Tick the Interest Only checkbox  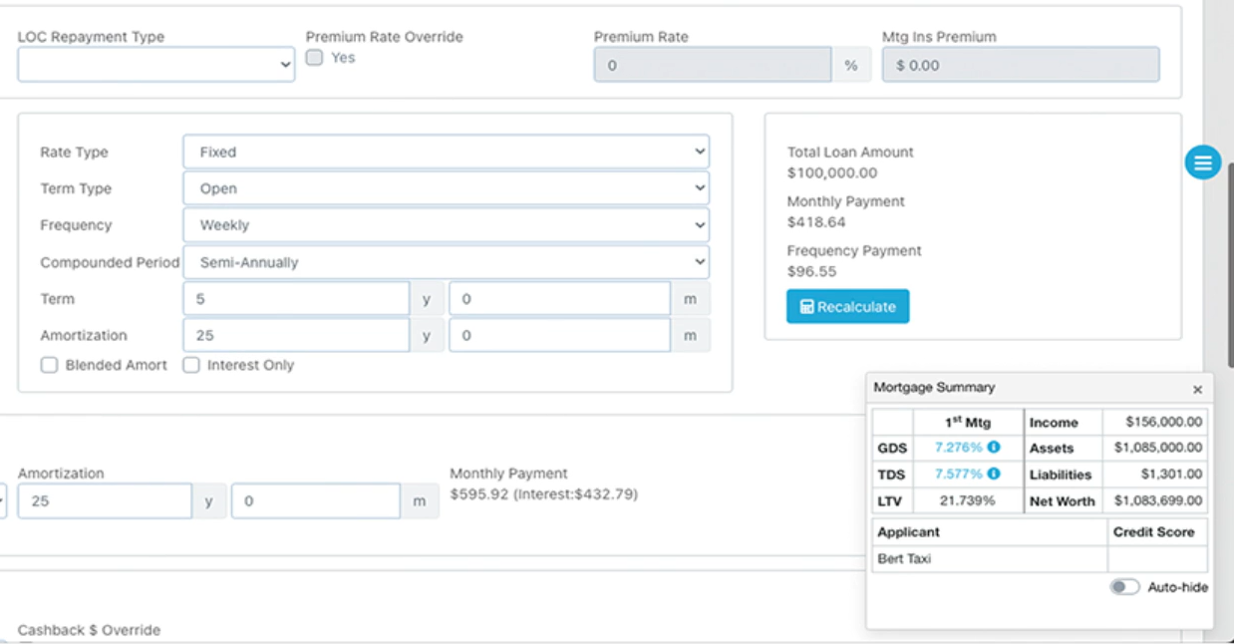point(191,366)
